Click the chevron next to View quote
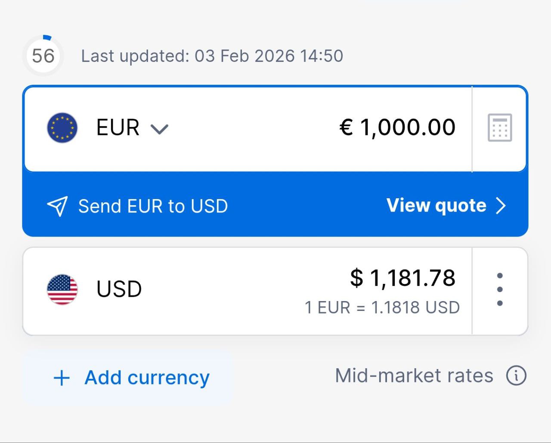Screen dimensions: 551x443 tap(501, 206)
